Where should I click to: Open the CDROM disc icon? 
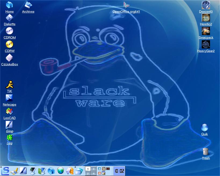click(x=10, y=31)
